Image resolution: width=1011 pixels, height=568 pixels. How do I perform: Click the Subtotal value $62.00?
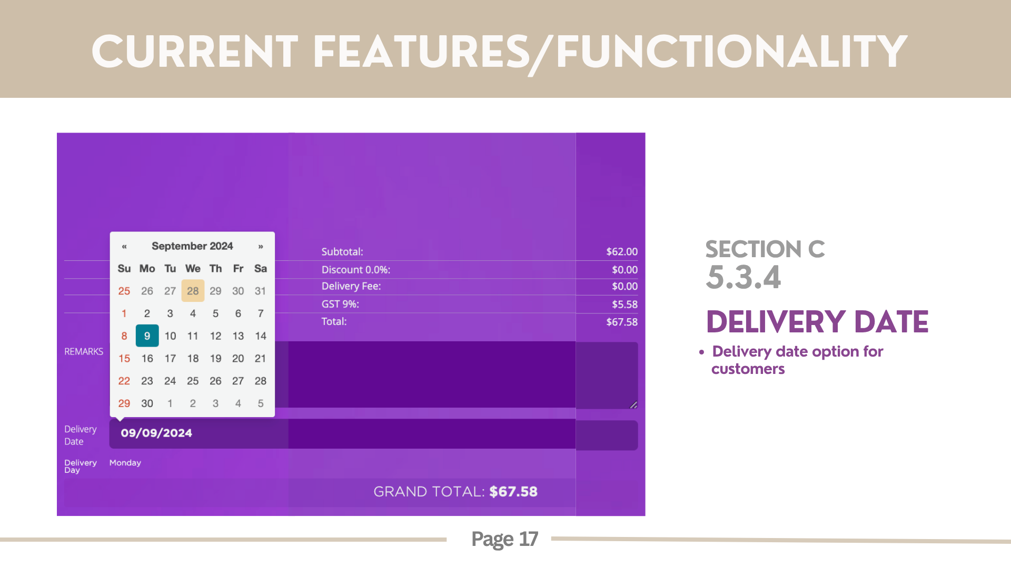pos(622,251)
